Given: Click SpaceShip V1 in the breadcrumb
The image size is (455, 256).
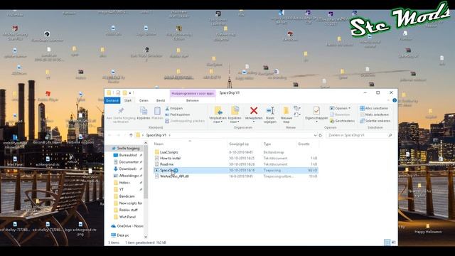Looking at the screenshot, I should (x=156, y=135).
